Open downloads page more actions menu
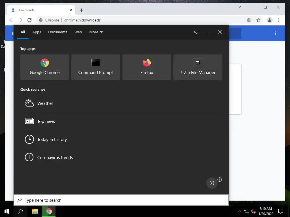The width and height of the screenshot is (290, 217). (275, 33)
